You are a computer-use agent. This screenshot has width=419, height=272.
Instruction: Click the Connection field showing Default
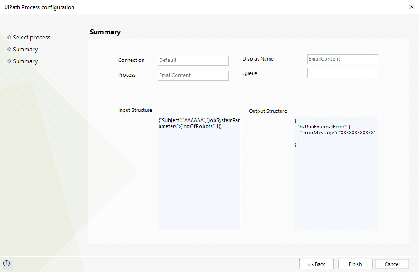pyautogui.click(x=193, y=61)
